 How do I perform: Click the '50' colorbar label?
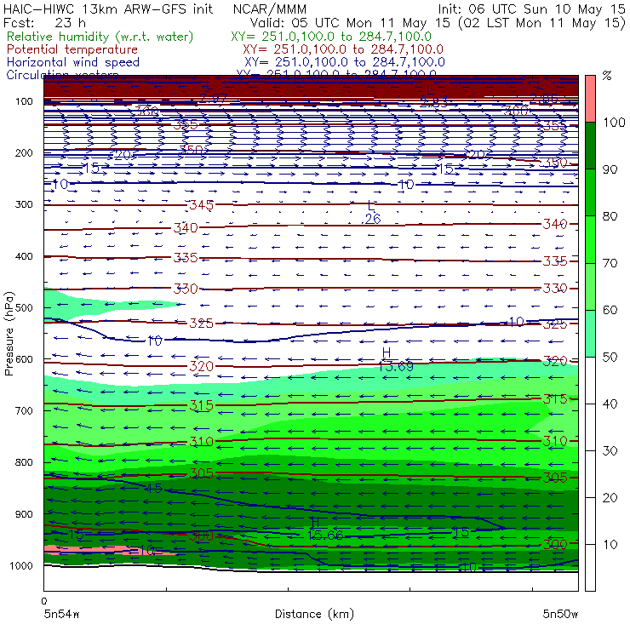610,358
